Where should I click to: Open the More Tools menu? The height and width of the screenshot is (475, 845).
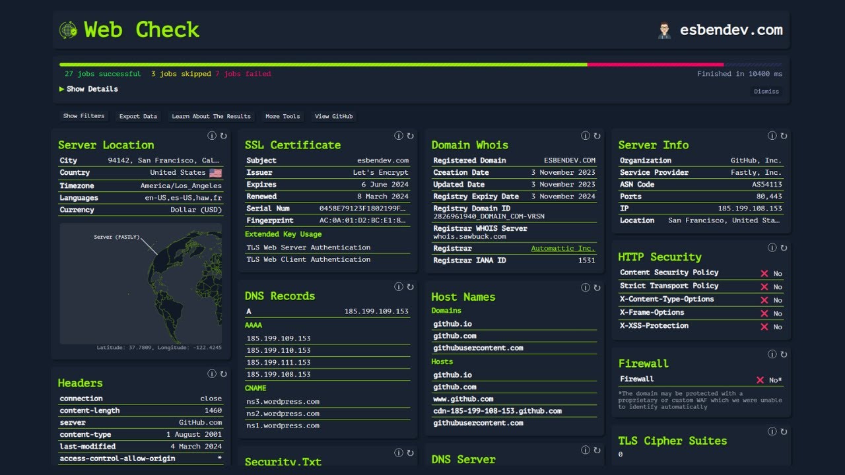(x=283, y=115)
